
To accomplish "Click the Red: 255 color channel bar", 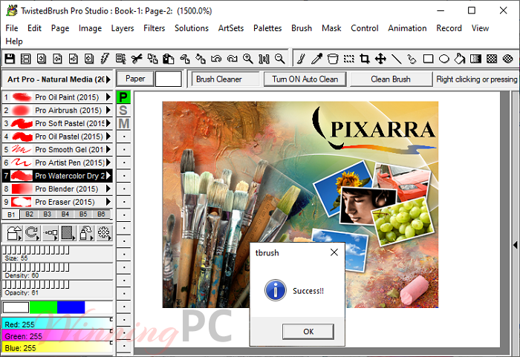I will pyautogui.click(x=57, y=324).
